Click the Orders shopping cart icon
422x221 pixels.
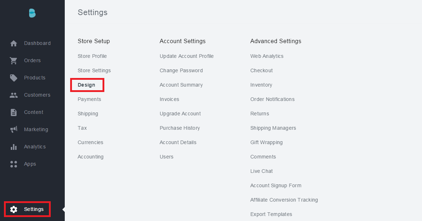click(14, 61)
